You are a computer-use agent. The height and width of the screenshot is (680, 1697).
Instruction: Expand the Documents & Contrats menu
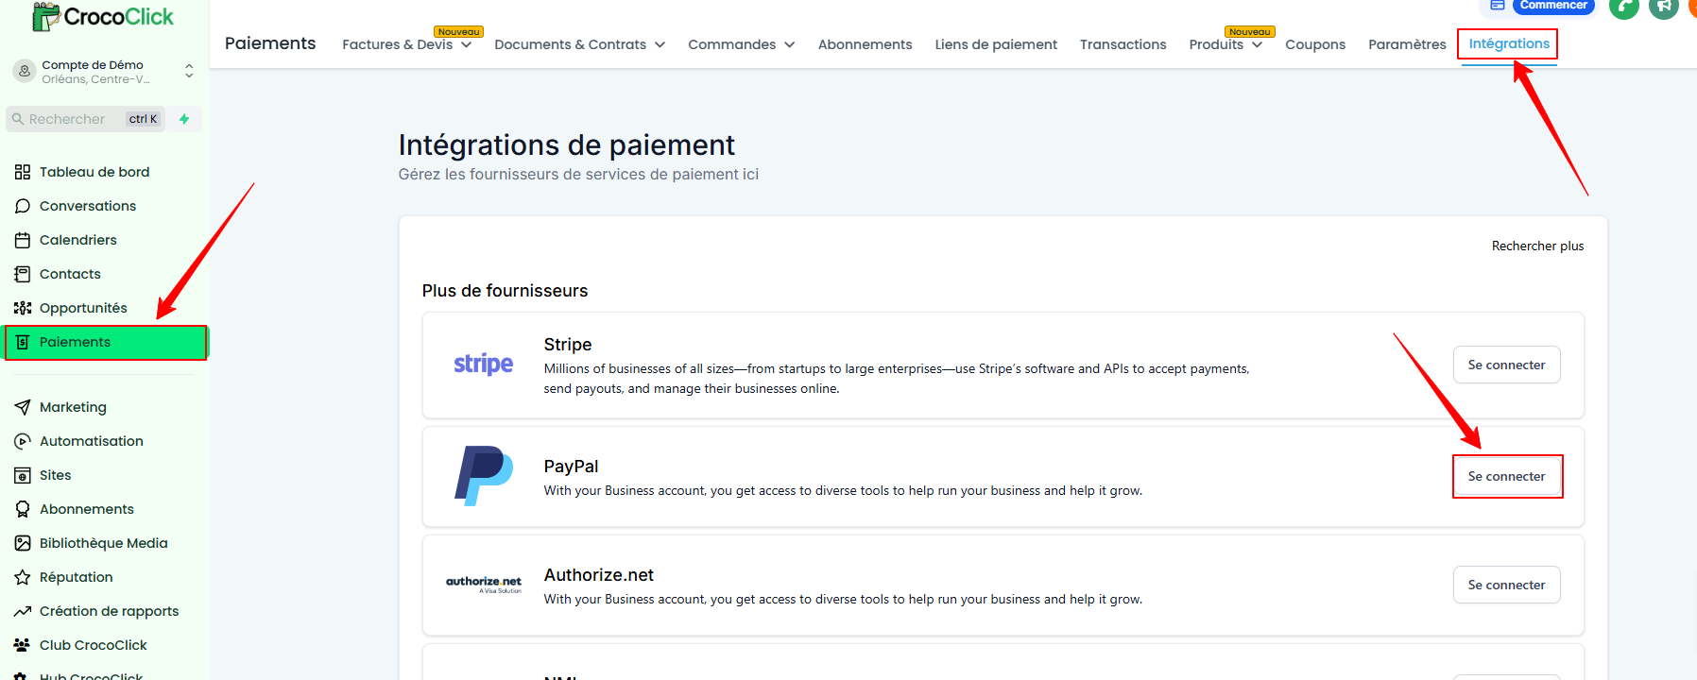point(580,44)
